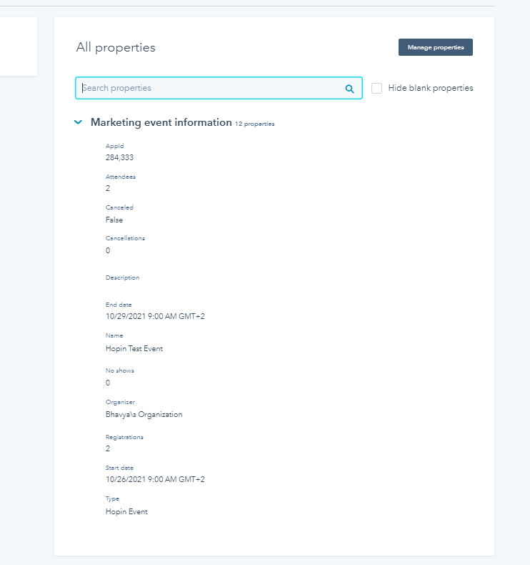This screenshot has height=565, width=530.
Task: Click the Cancellations property value
Action: 108,250
